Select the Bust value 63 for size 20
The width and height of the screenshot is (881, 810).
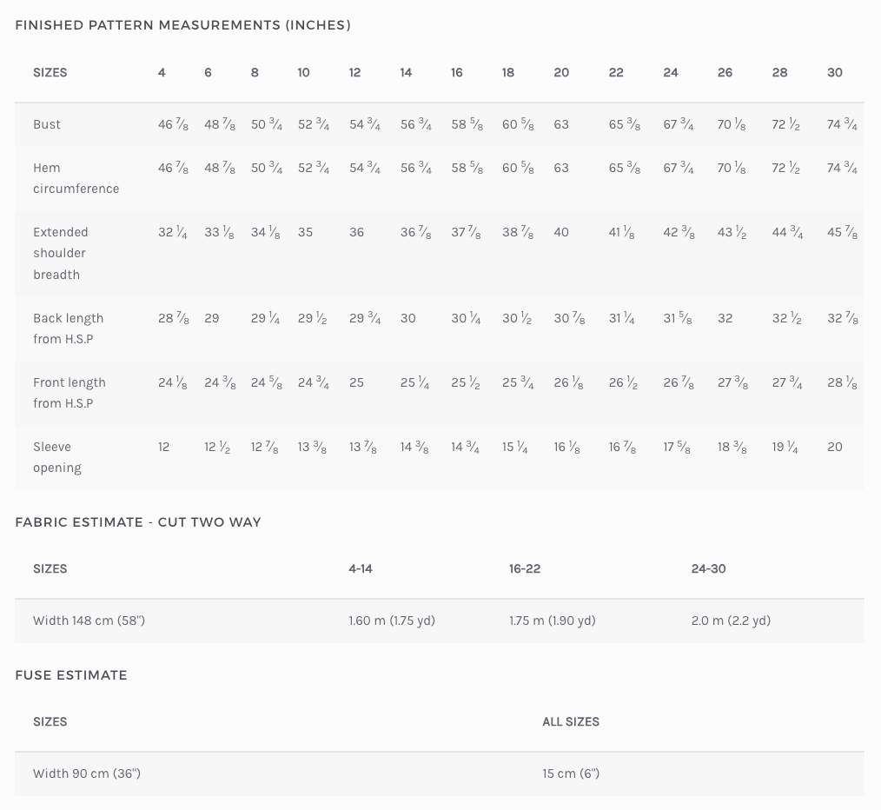coord(561,124)
